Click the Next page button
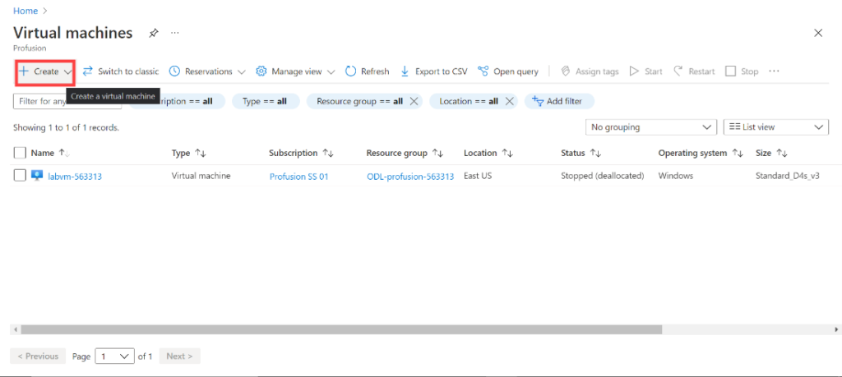842x377 pixels. click(179, 356)
